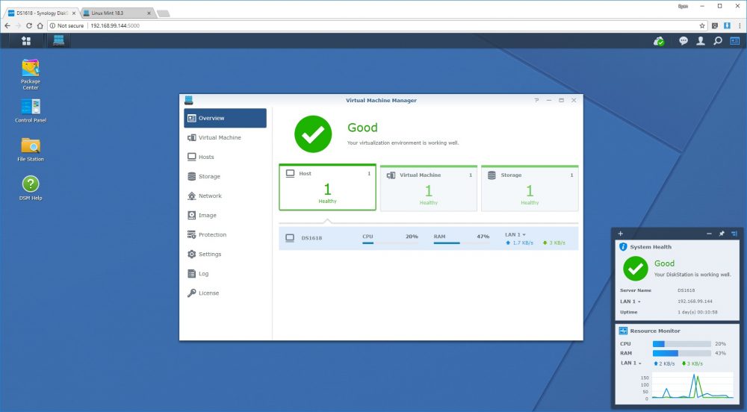View the Not secure site information
This screenshot has width=747, height=412.
(66, 25)
